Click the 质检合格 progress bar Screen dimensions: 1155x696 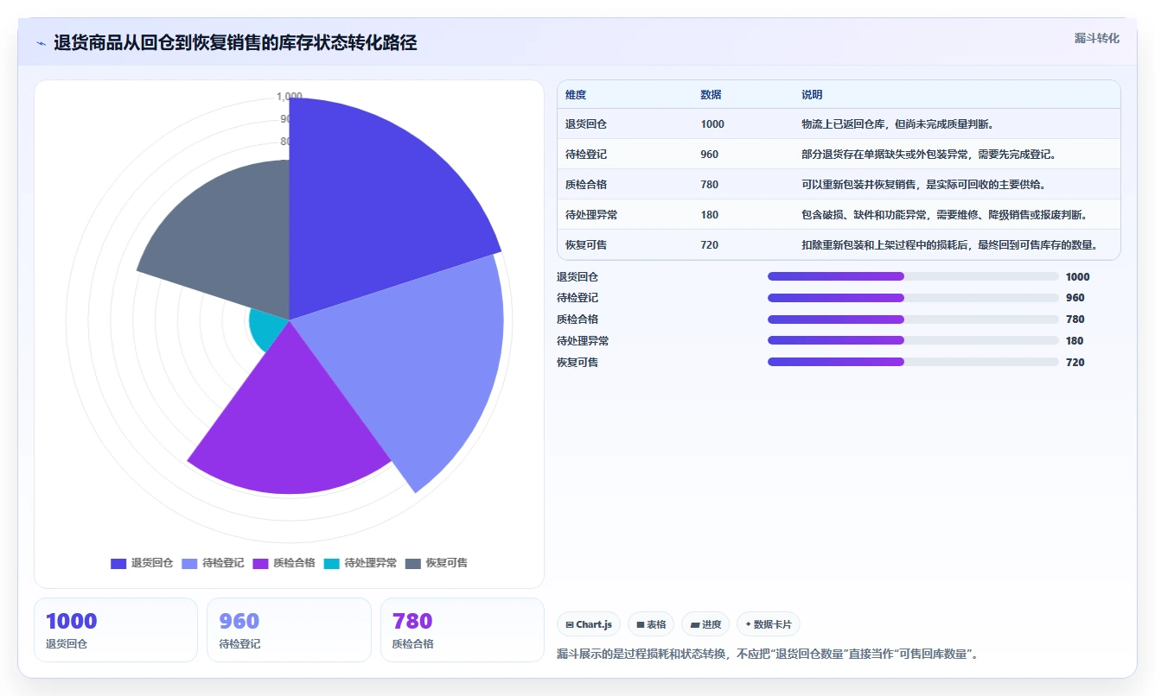[x=913, y=320]
